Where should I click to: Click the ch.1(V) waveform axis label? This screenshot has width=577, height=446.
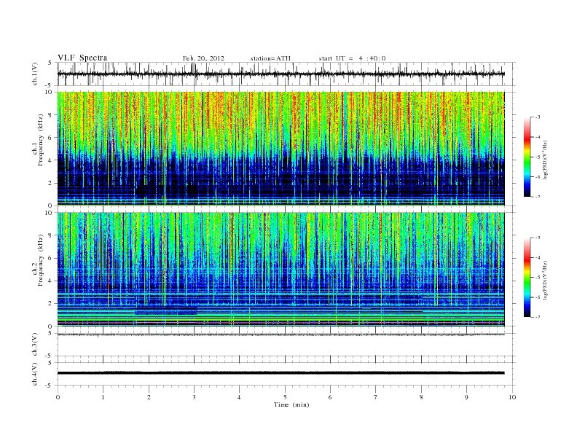[35, 74]
